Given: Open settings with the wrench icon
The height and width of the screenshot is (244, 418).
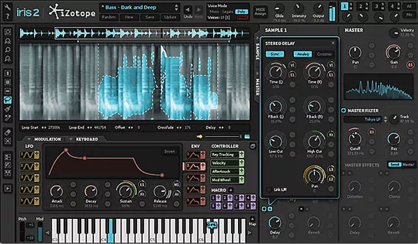Looking at the screenshot, I should click(x=7, y=7).
